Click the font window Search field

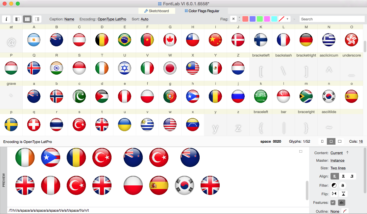coord(332,19)
